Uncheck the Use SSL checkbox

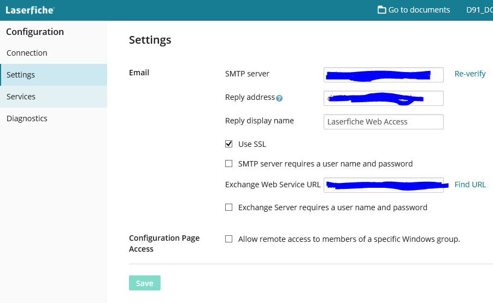tap(229, 144)
